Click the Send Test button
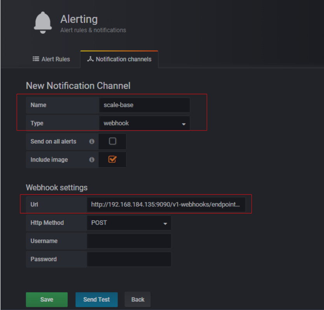 [96, 299]
